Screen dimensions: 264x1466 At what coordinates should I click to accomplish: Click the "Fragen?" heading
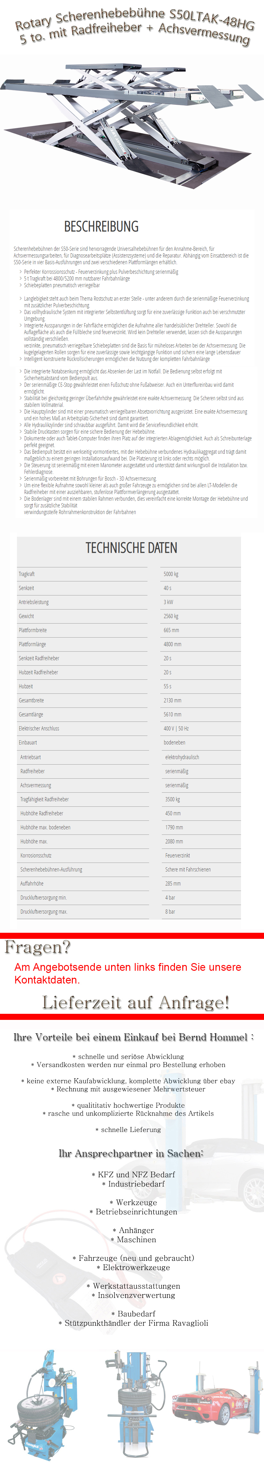pyautogui.click(x=38, y=947)
